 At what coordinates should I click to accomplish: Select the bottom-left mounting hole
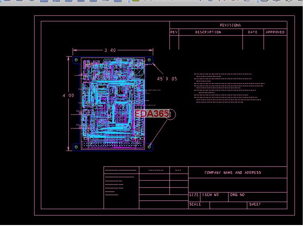(76, 147)
